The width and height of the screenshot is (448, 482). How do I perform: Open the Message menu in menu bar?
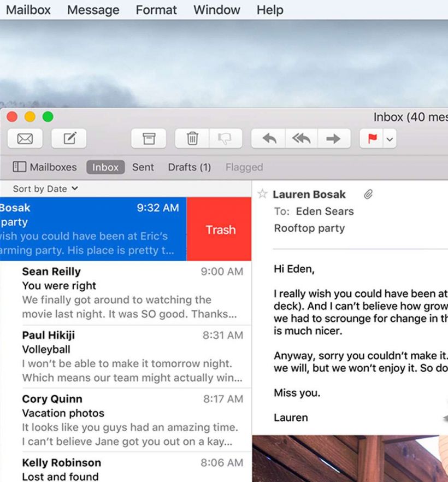click(x=93, y=10)
